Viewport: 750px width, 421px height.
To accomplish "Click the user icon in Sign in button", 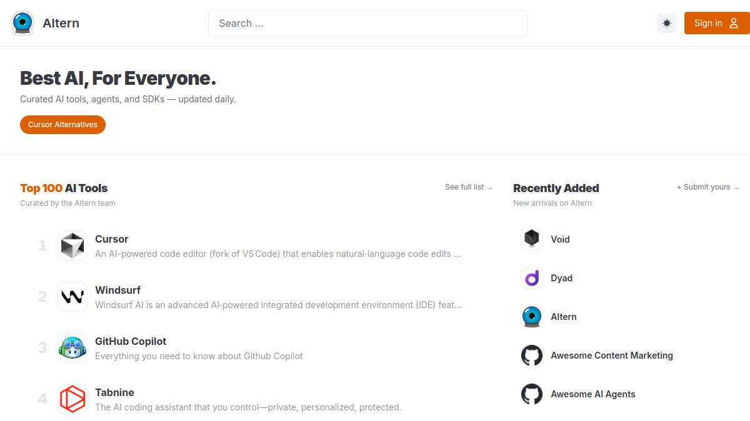I will [734, 23].
